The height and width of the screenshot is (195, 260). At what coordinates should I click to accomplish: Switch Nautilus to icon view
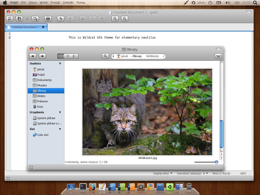coord(61,56)
